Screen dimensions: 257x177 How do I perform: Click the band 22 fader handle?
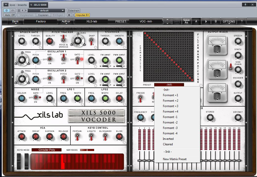[x=239, y=160]
